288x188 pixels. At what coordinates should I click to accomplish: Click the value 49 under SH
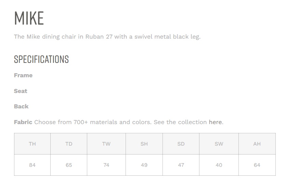[x=144, y=165]
